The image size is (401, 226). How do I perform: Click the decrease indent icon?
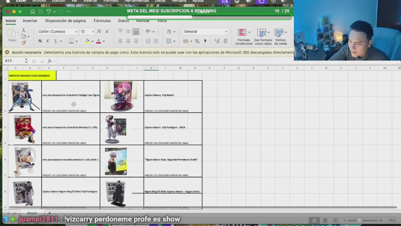click(x=148, y=41)
